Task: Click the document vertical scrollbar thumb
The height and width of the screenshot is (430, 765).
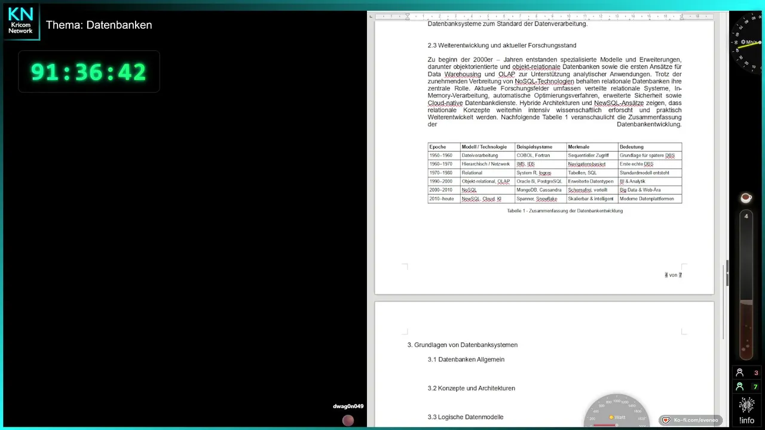Action: coord(727,274)
